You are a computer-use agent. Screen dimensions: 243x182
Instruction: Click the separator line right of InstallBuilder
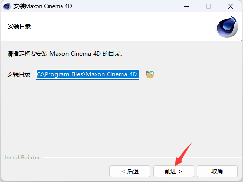click(142, 157)
